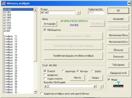
Task: Select Σταθμός 14 in list
Action: point(18,44)
